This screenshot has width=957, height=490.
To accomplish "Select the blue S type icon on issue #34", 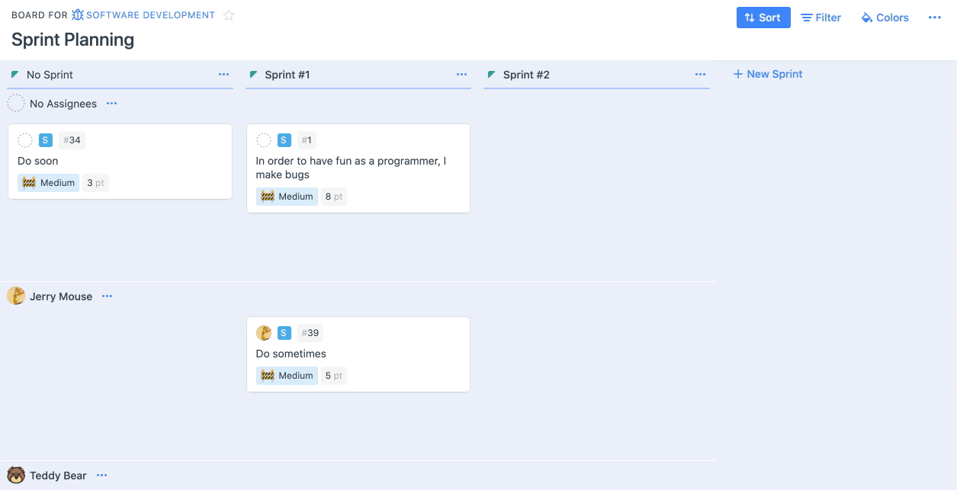I will tap(45, 139).
